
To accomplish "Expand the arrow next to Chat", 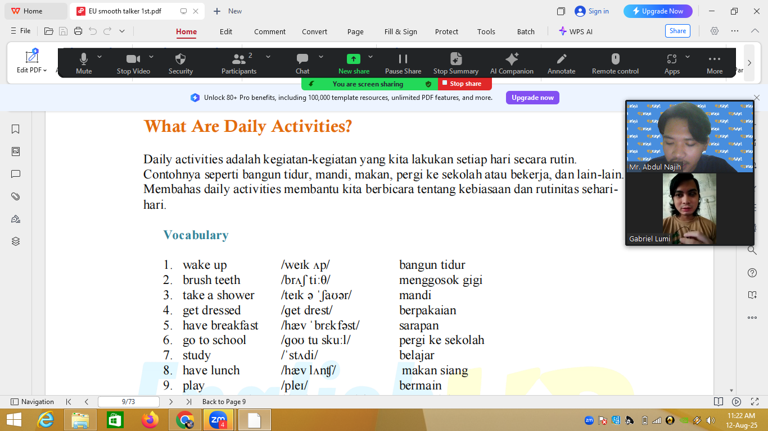I will tap(321, 57).
